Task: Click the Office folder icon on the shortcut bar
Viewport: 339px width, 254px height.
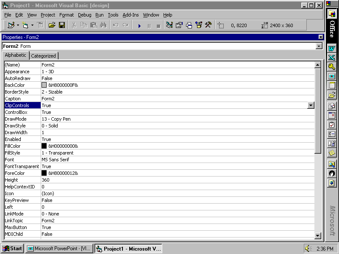Action: (332, 14)
